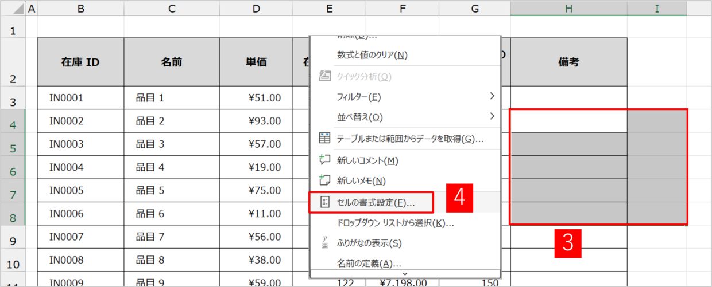
Task: Expand the 並べ替え submenu arrow
Action: (x=492, y=116)
